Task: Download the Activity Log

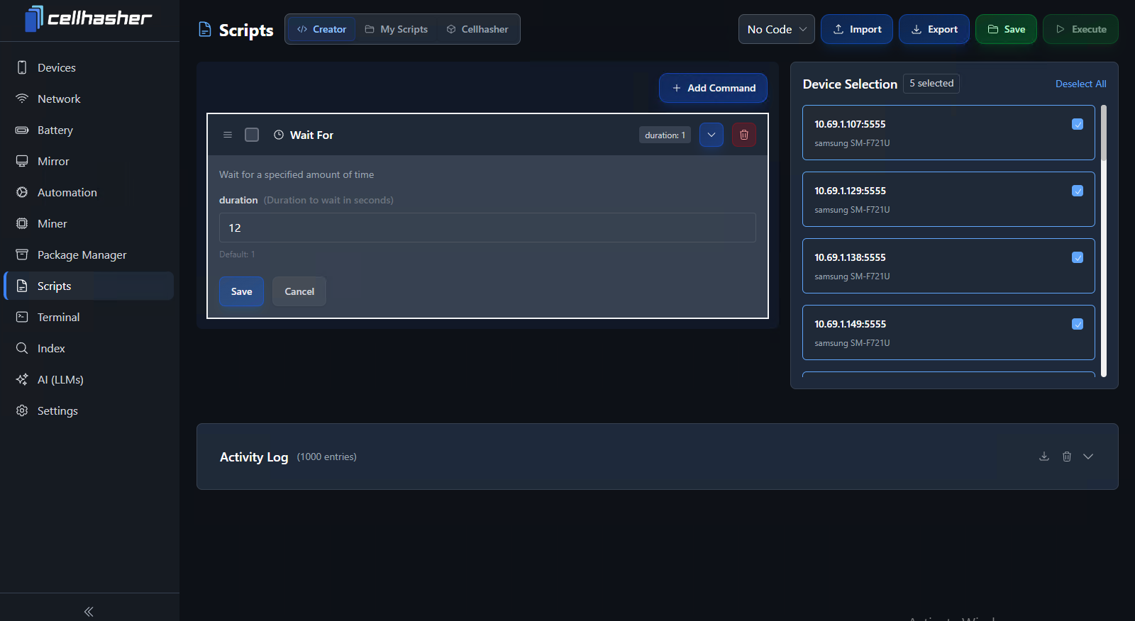Action: (1043, 457)
